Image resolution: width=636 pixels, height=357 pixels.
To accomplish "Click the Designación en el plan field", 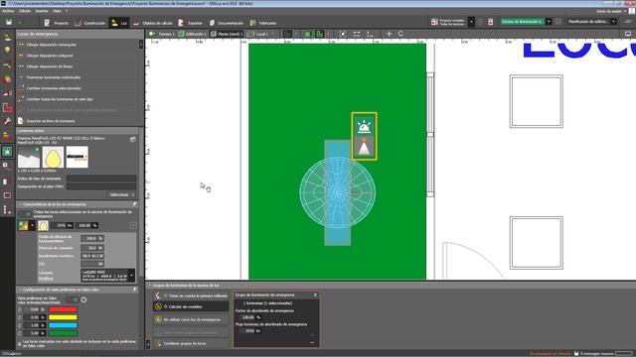I will click(x=101, y=186).
